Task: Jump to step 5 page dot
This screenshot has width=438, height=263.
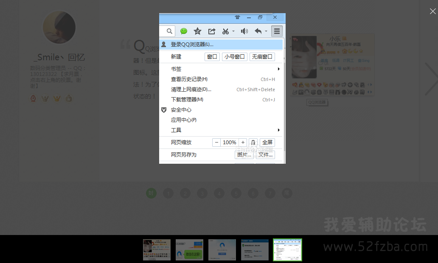Action: 236,193
